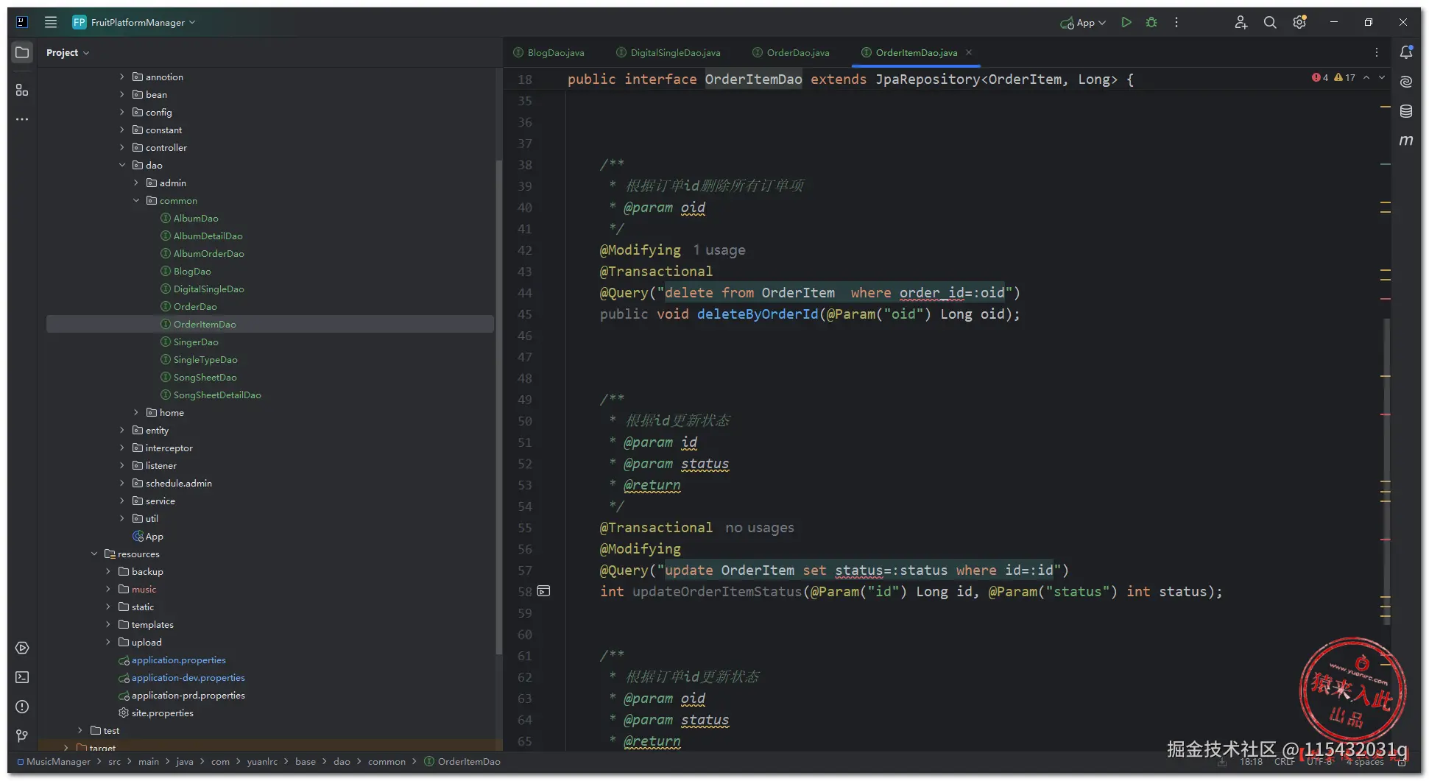Open the Database tool window
Screen dimensions: 1429x781
(1406, 111)
